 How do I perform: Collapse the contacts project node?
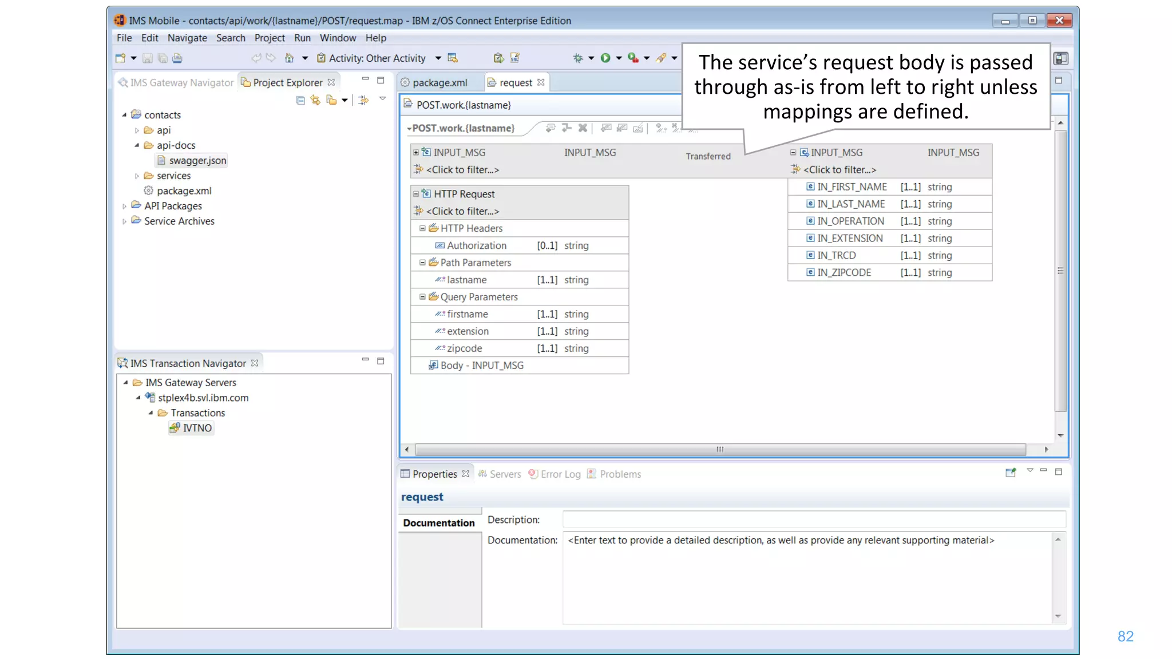(x=124, y=114)
